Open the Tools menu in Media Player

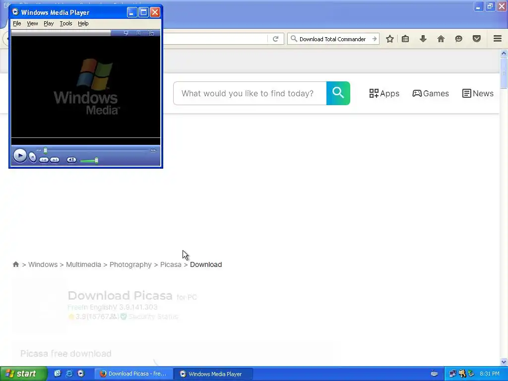66,23
